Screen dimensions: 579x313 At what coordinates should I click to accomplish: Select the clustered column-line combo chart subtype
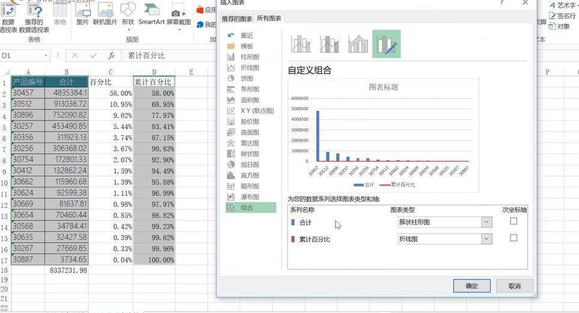[301, 44]
